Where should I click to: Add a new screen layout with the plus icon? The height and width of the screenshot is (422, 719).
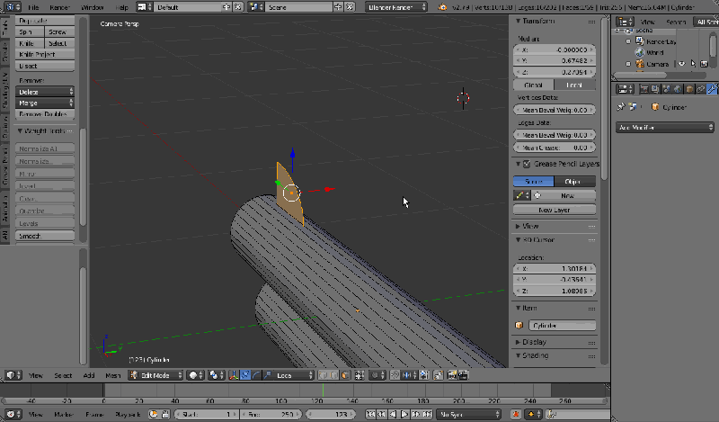coord(226,7)
